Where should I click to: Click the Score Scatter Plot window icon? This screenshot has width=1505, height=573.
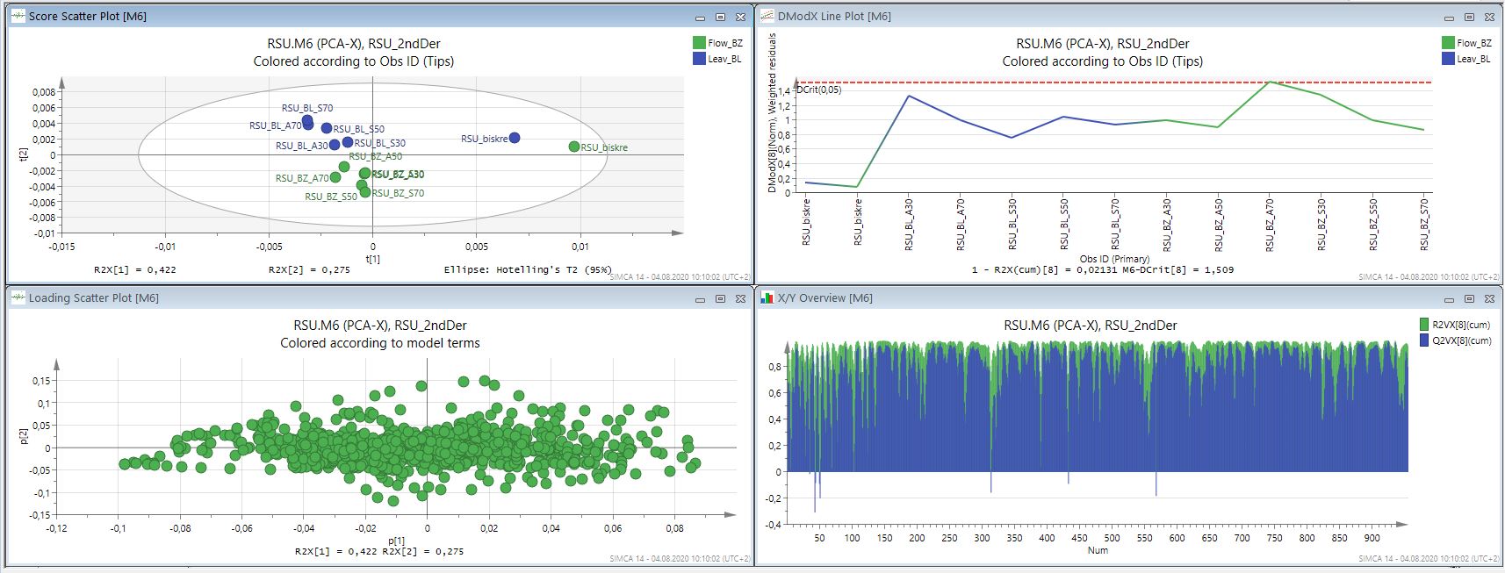pos(18,16)
